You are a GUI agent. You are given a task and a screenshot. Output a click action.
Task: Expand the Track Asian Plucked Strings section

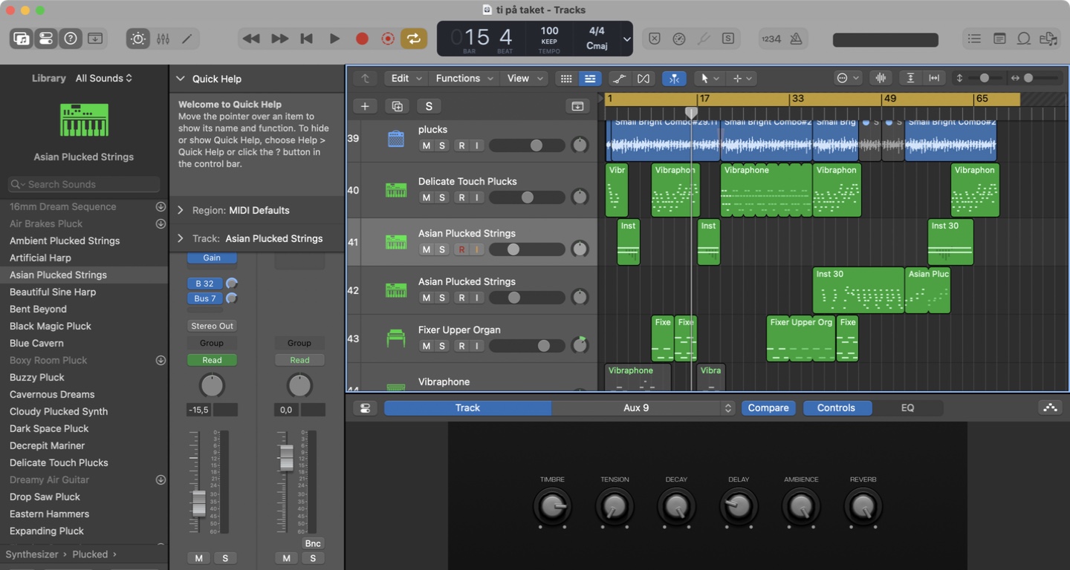(181, 238)
